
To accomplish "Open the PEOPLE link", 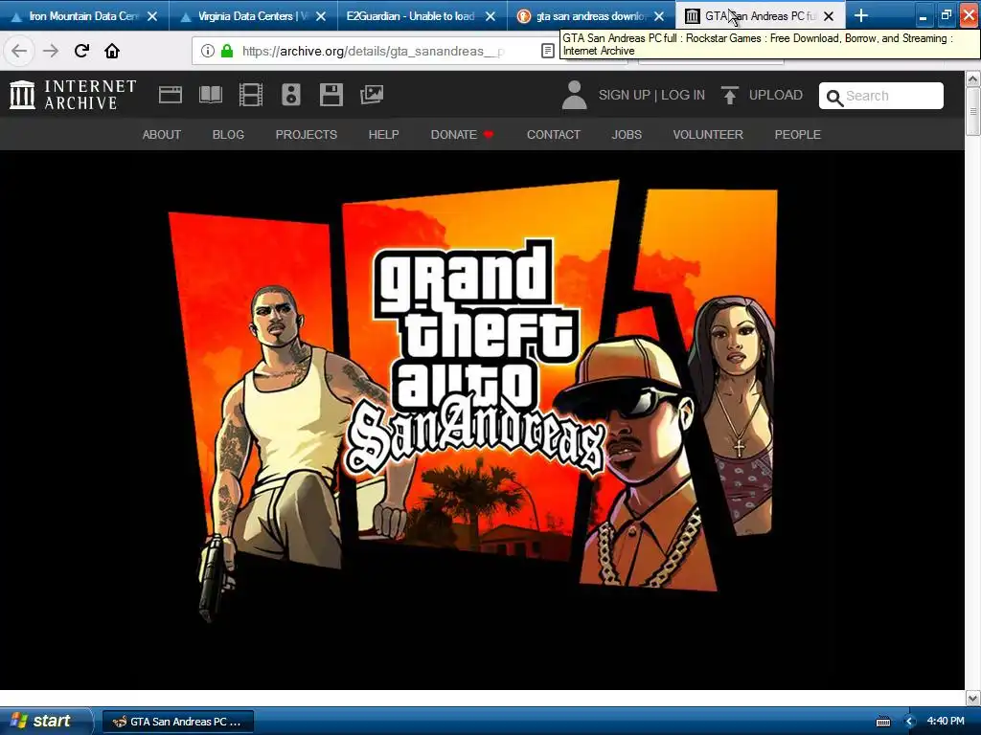I will 797,134.
